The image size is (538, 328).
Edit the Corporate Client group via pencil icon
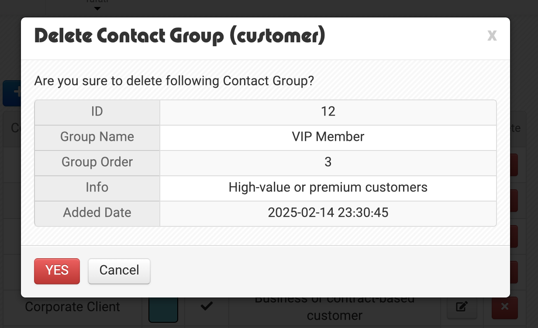462,307
